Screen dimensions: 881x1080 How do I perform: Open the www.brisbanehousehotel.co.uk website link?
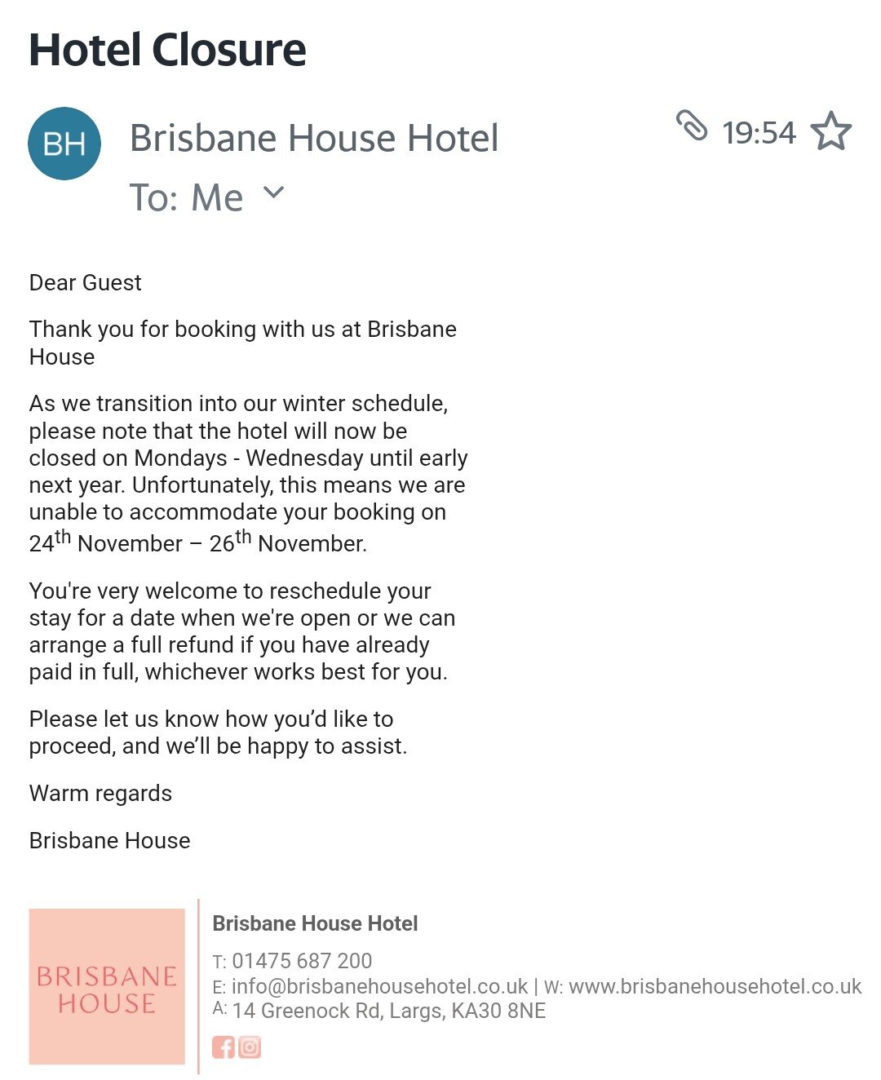pyautogui.click(x=715, y=986)
